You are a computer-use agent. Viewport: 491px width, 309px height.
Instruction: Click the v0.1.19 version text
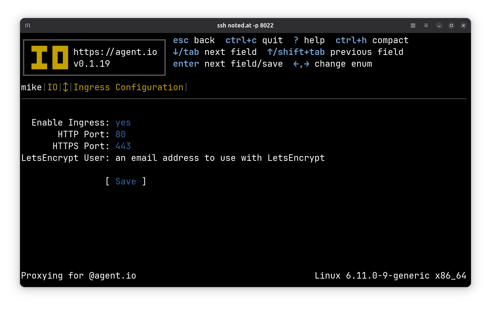pyautogui.click(x=92, y=64)
